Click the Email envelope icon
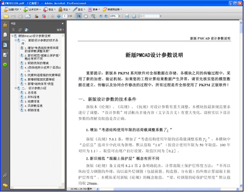The height and width of the screenshot is (192, 244). 28,16
